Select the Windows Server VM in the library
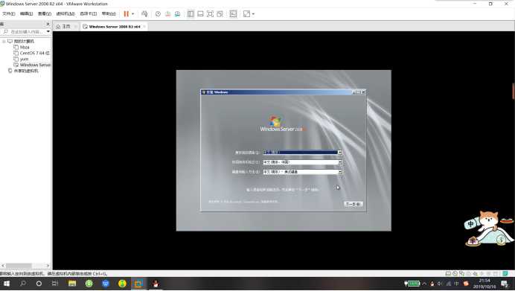 [x=35, y=65]
